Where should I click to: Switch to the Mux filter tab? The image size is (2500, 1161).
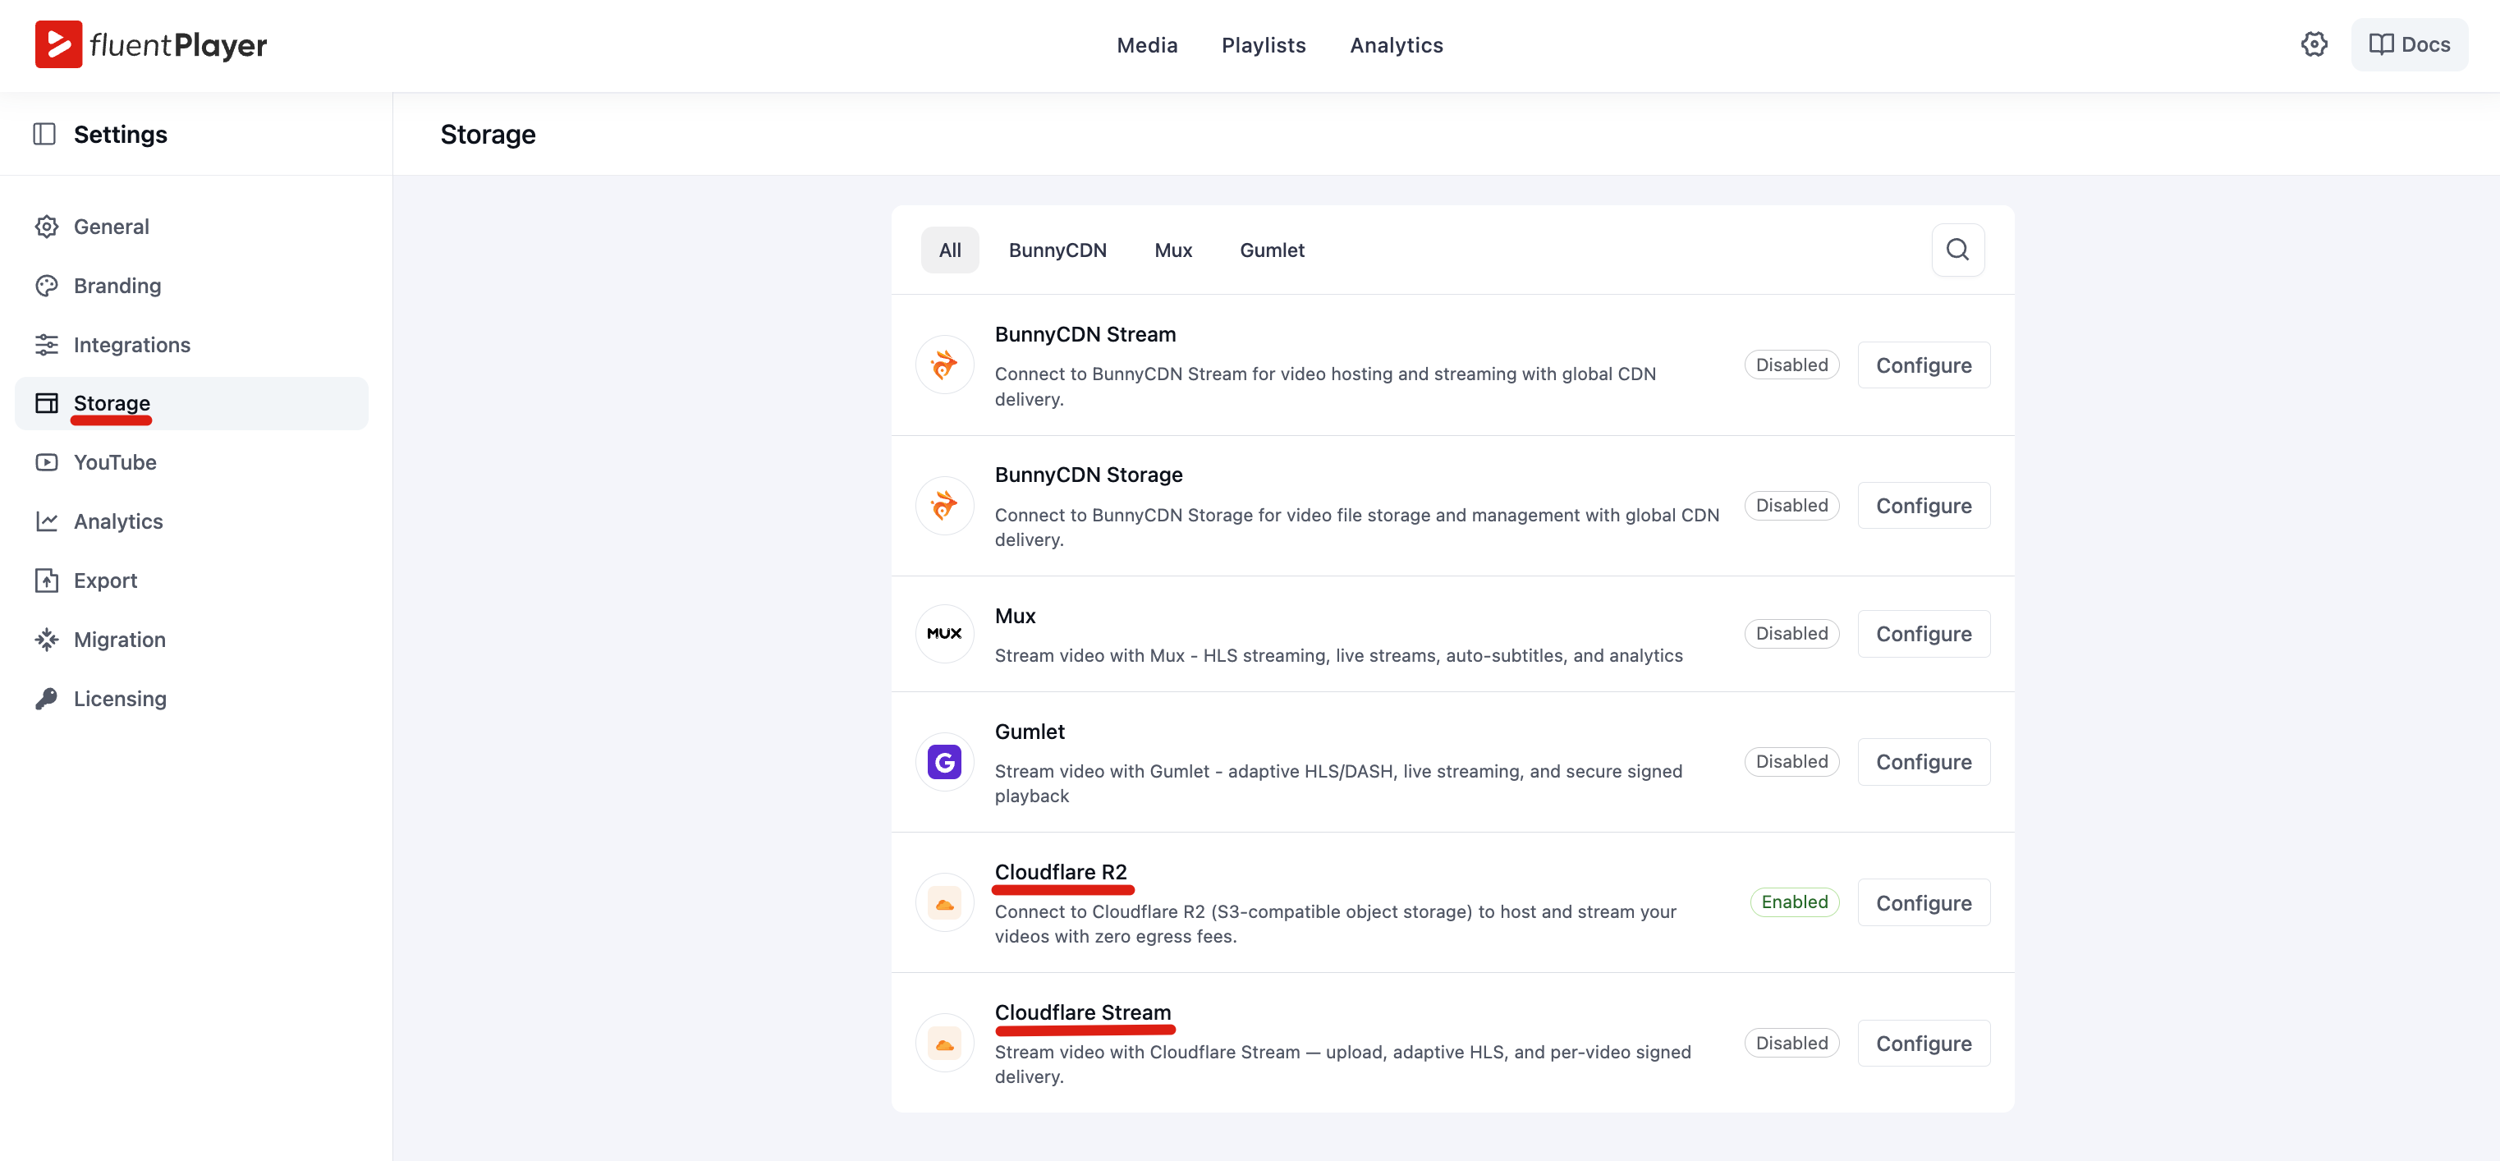tap(1172, 250)
